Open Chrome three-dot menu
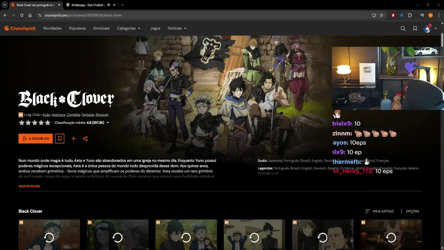This screenshot has width=444, height=250. (439, 15)
